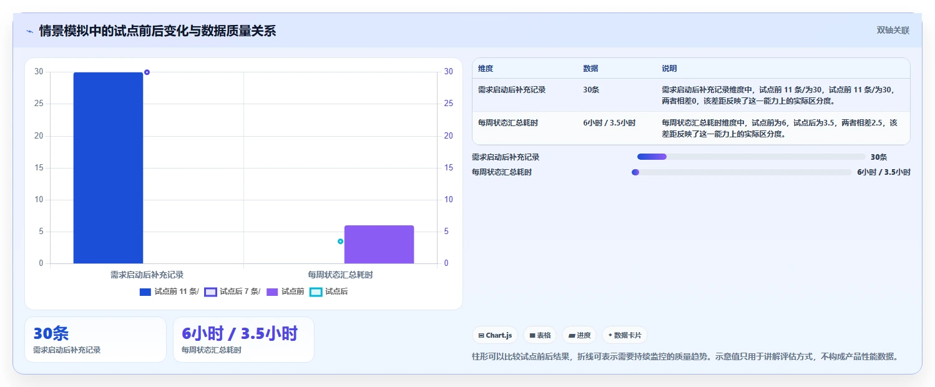Select the Chart.js chip
Viewport: 935px width, 387px height.
coord(495,335)
